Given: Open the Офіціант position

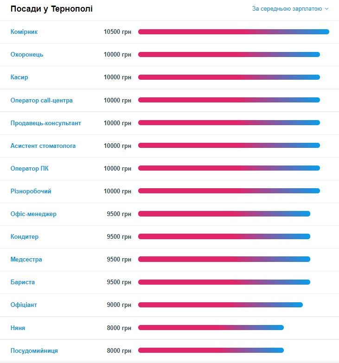Looking at the screenshot, I should click(24, 305).
